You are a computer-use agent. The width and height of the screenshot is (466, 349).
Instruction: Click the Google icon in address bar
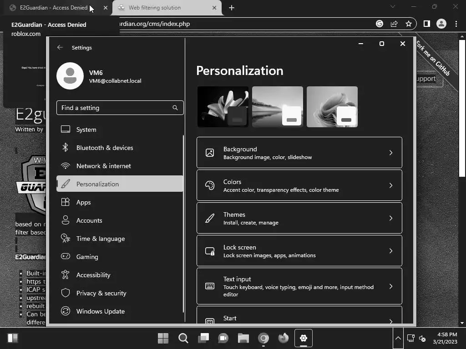click(380, 24)
